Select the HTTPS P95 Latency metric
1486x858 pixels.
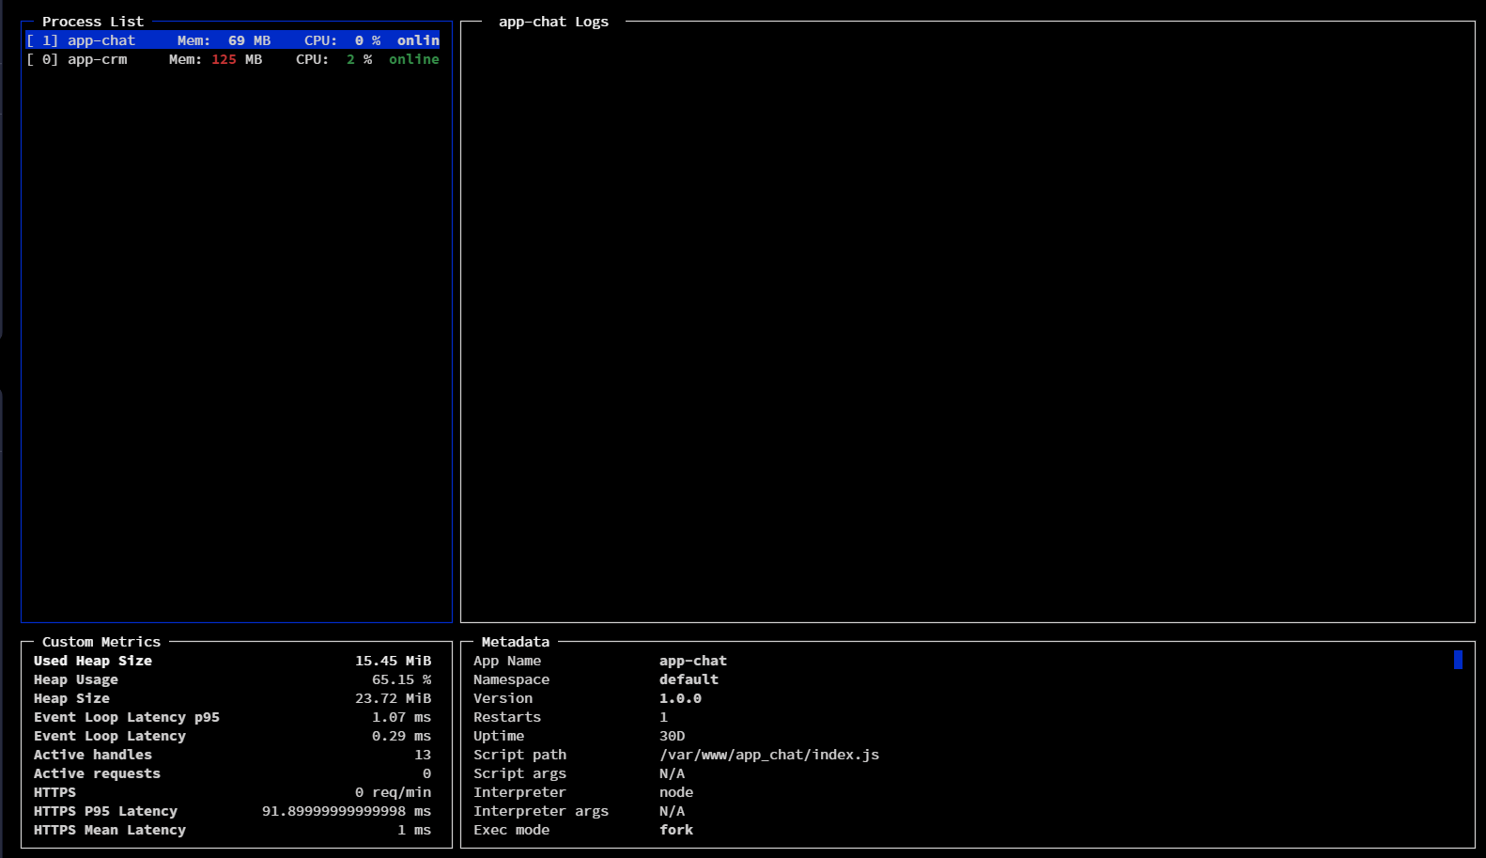click(x=105, y=811)
